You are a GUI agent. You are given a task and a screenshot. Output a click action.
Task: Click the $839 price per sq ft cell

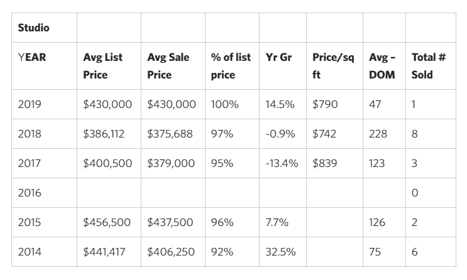[324, 163]
